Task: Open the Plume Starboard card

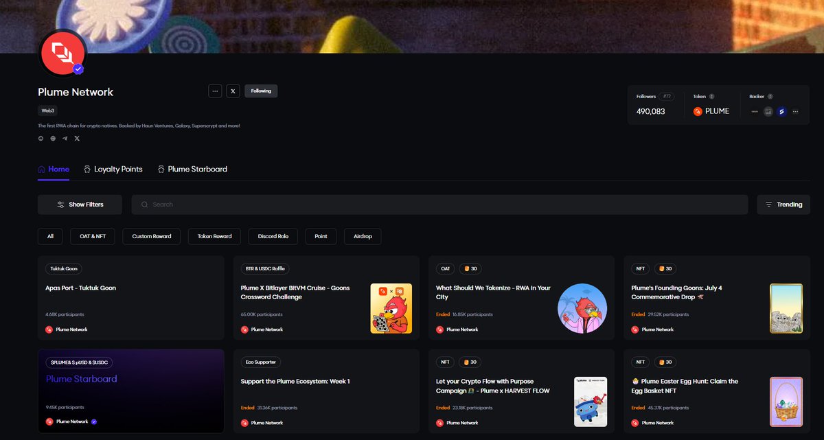Action: point(131,391)
